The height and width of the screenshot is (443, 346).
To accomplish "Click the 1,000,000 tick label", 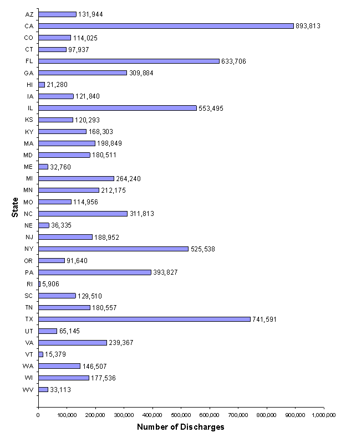I will click(x=323, y=415).
